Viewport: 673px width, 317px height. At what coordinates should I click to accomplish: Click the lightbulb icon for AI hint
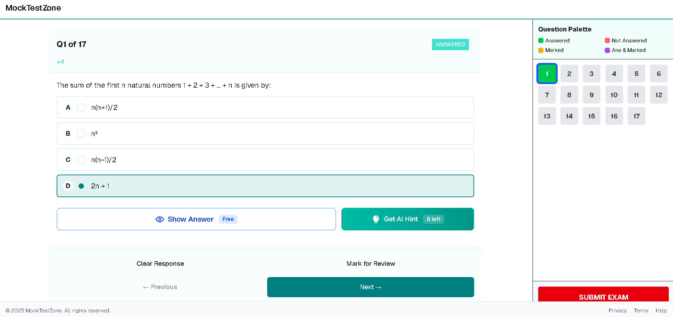click(x=376, y=219)
